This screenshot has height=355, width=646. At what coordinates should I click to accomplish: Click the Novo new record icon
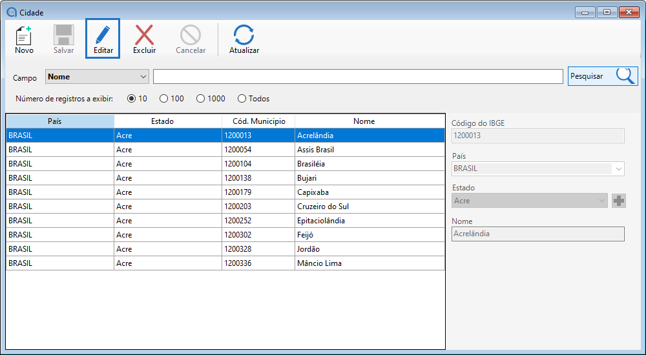click(24, 35)
